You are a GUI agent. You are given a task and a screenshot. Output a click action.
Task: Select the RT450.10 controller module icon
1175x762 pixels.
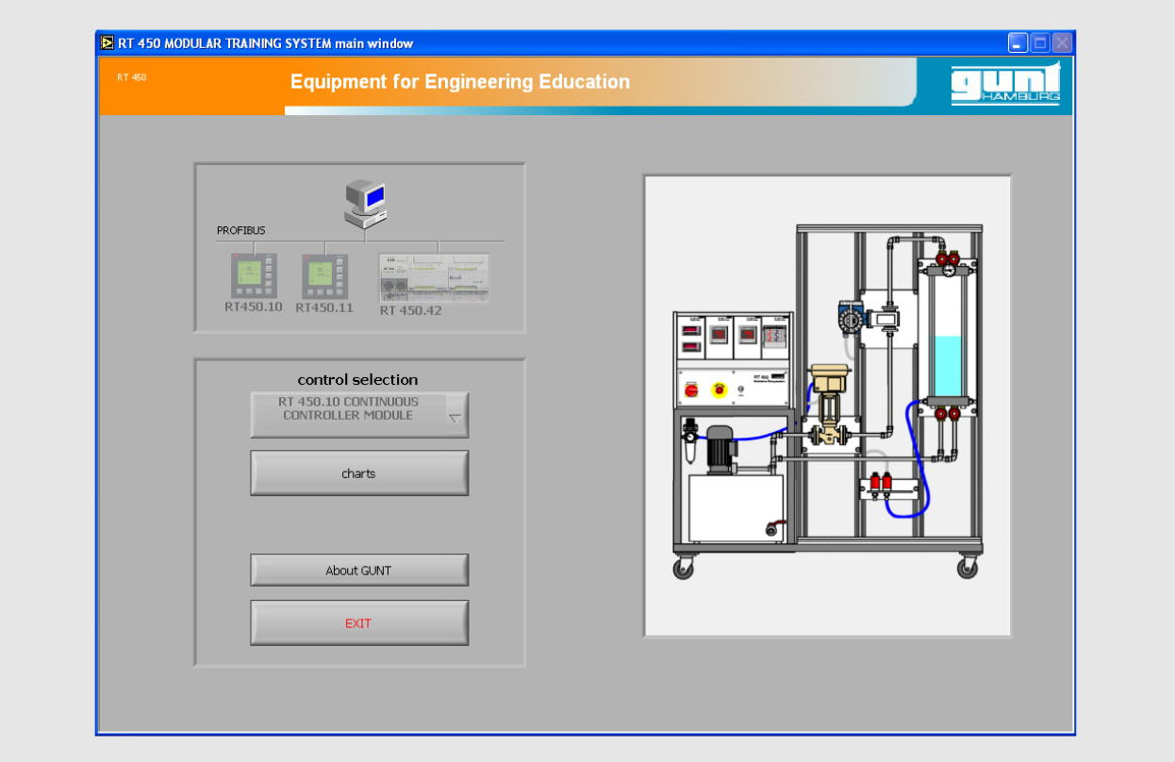pyautogui.click(x=254, y=276)
